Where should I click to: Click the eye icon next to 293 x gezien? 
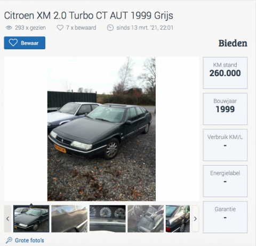tap(9, 28)
